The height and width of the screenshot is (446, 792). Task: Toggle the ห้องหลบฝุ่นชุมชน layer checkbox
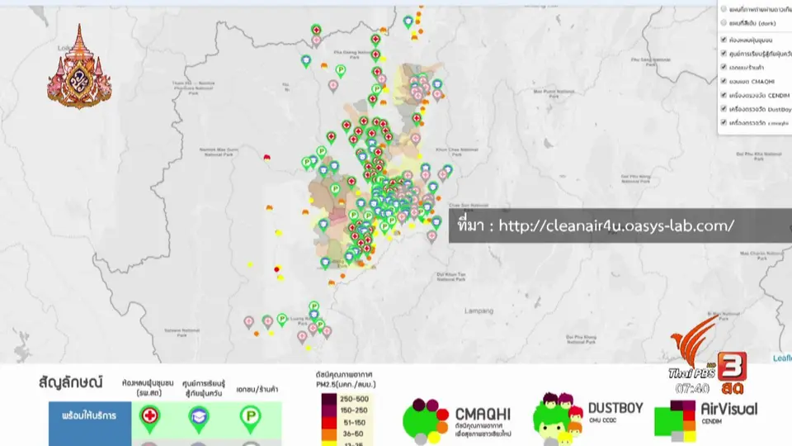coord(724,40)
